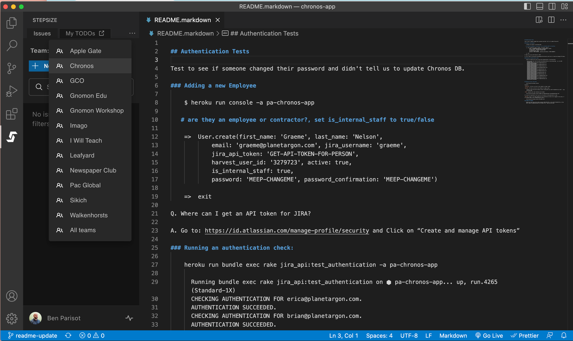Viewport: 573px width, 341px height.
Task: Change file encoding UTF-8
Action: pyautogui.click(x=409, y=336)
